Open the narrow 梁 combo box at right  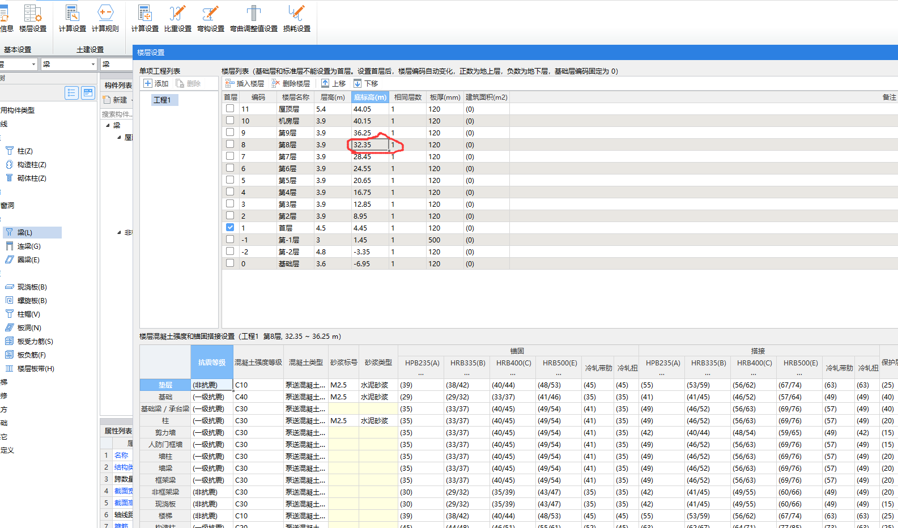[x=116, y=64]
